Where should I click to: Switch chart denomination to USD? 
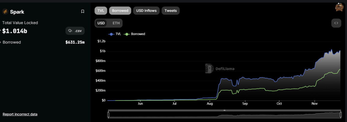tap(101, 23)
